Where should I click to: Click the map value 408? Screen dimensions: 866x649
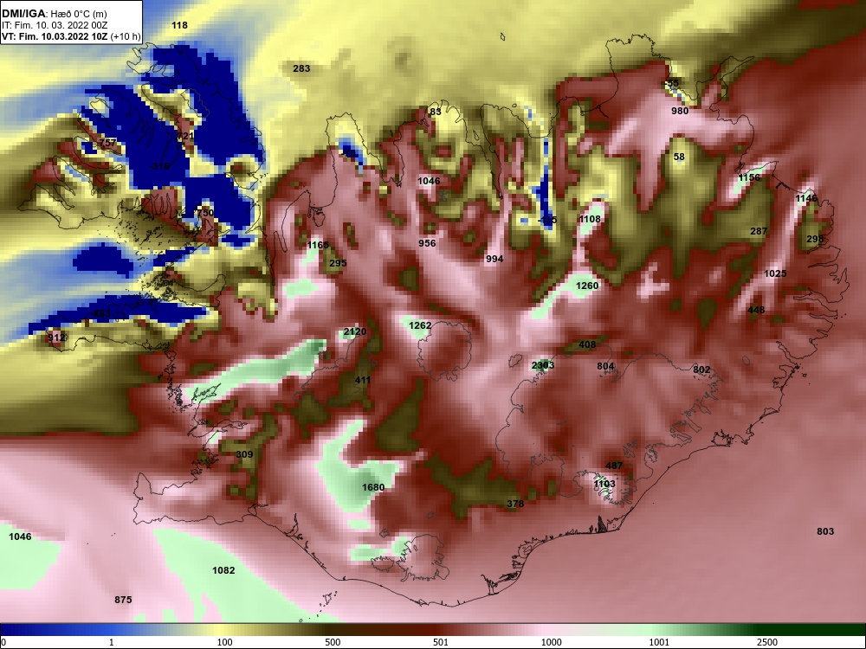coord(587,344)
